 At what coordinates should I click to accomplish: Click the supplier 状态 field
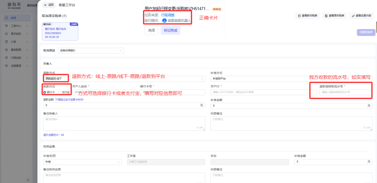(249, 162)
